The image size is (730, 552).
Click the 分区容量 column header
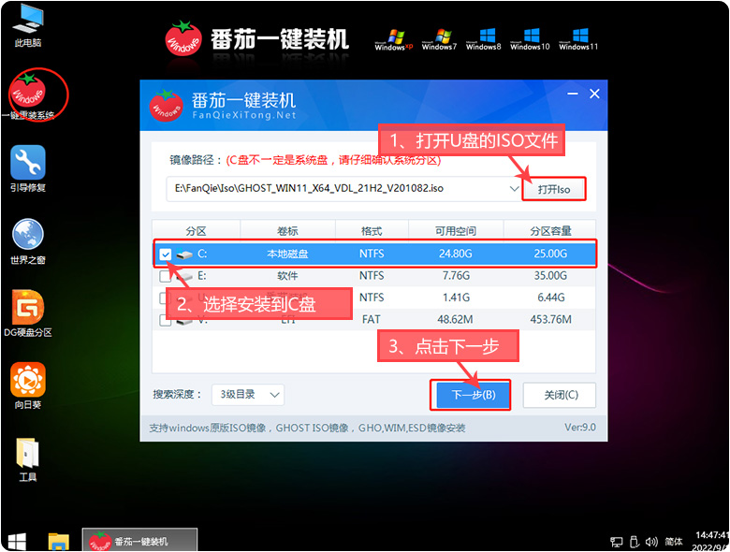(549, 231)
